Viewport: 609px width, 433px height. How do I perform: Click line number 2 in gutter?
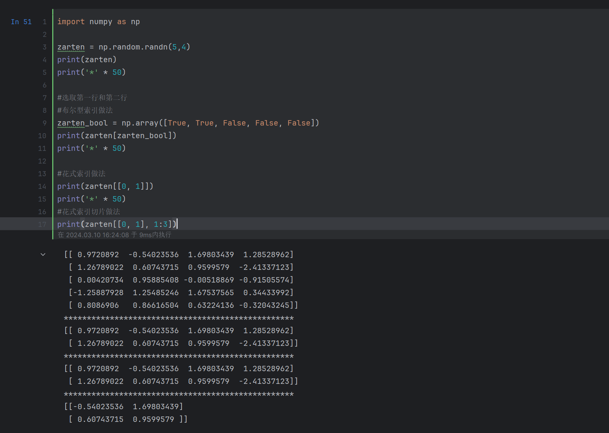45,35
